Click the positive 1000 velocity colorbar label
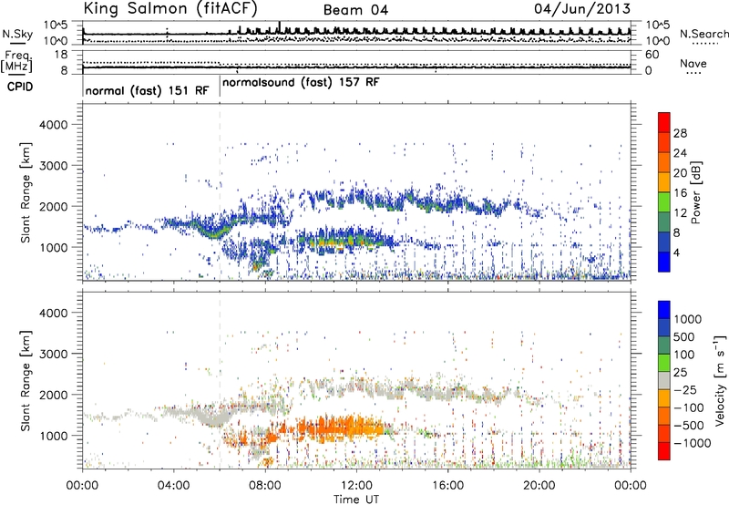The height and width of the screenshot is (505, 729). click(687, 319)
